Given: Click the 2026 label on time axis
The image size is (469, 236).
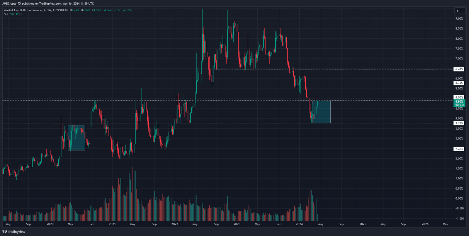Looking at the screenshot, I should (x=425, y=224).
